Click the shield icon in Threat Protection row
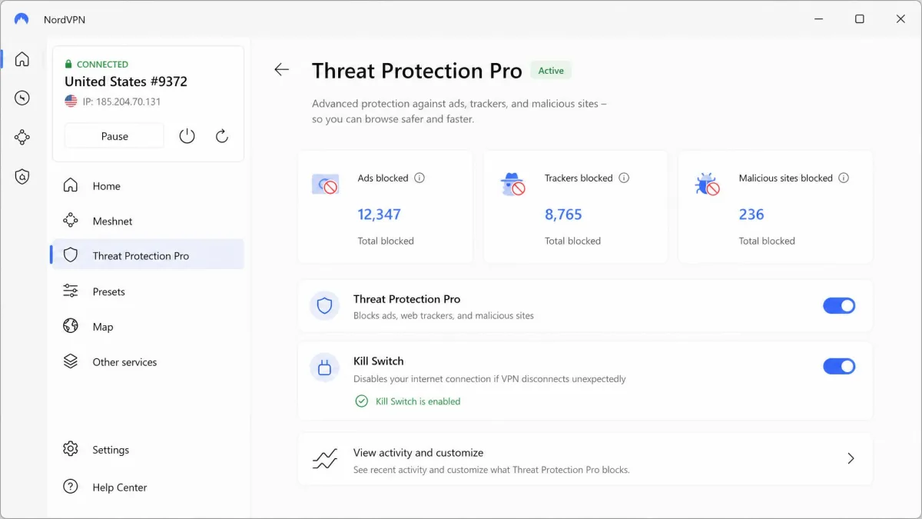The width and height of the screenshot is (922, 519). [x=324, y=306]
